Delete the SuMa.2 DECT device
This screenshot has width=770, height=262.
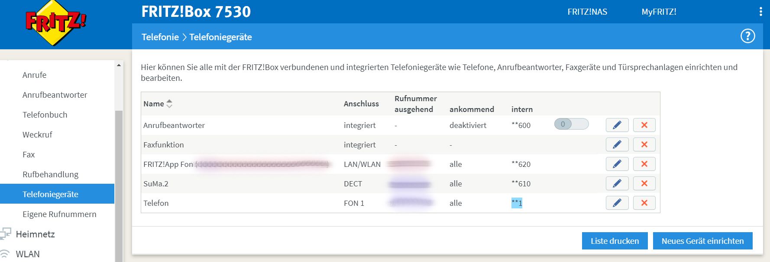(644, 183)
